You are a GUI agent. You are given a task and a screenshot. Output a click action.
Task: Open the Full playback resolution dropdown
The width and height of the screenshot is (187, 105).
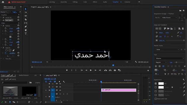click(129, 62)
